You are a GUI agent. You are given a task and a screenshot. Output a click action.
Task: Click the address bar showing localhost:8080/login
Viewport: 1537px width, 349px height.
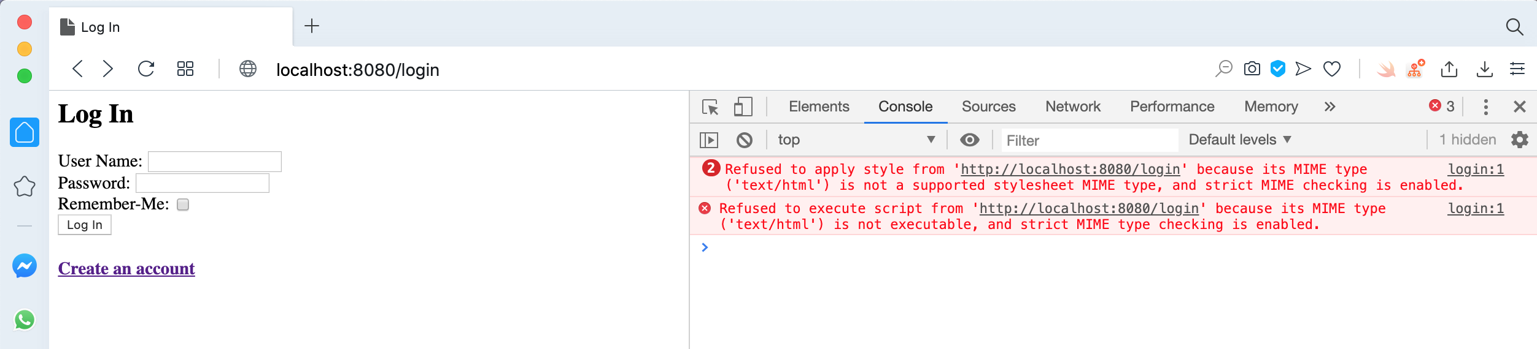(358, 70)
